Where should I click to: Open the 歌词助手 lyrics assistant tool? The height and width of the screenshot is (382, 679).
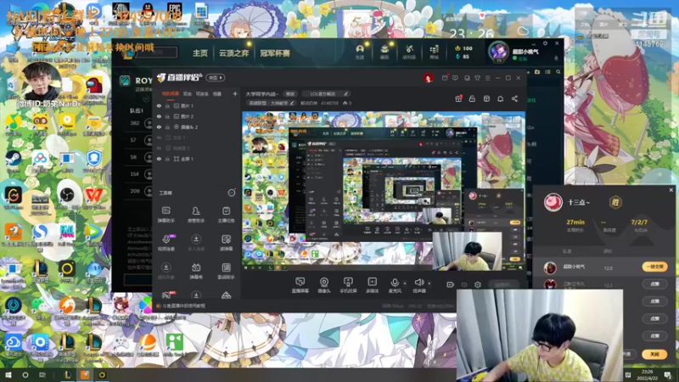[226, 271]
